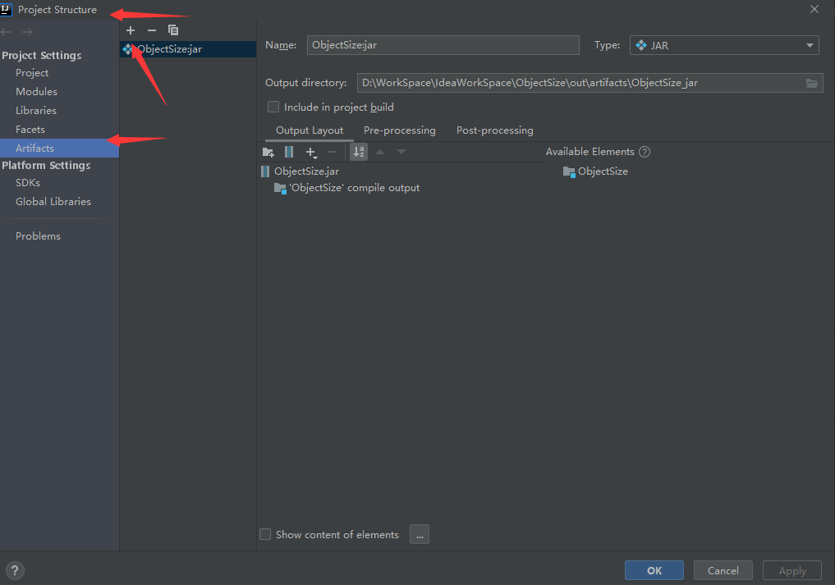Click the Apply button
Image resolution: width=835 pixels, height=585 pixels.
[x=792, y=570]
